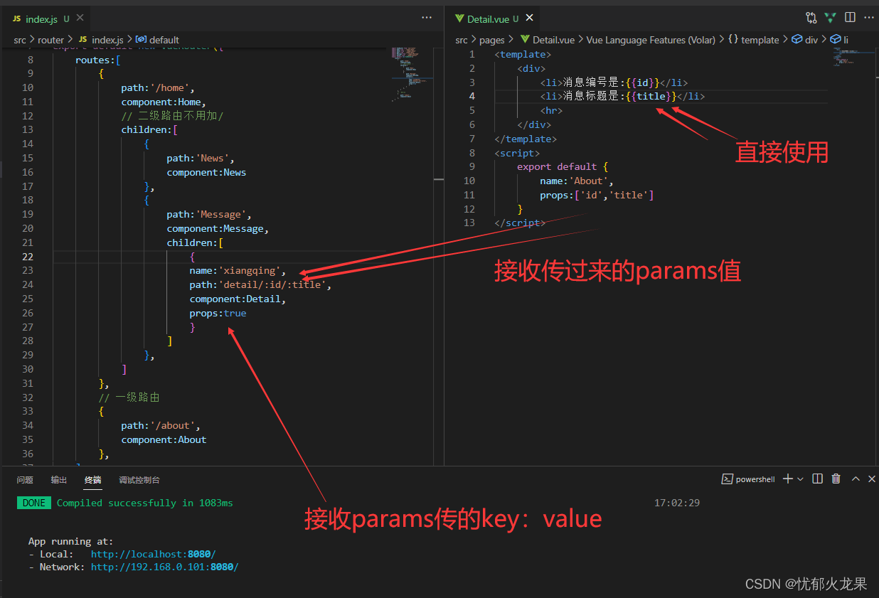Click the index.js minimap

tap(411, 75)
